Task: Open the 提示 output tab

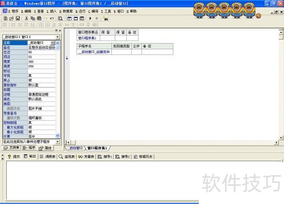Action: [x=14, y=156]
